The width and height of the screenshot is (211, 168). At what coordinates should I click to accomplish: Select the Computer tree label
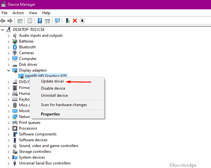pyautogui.click(x=28, y=59)
